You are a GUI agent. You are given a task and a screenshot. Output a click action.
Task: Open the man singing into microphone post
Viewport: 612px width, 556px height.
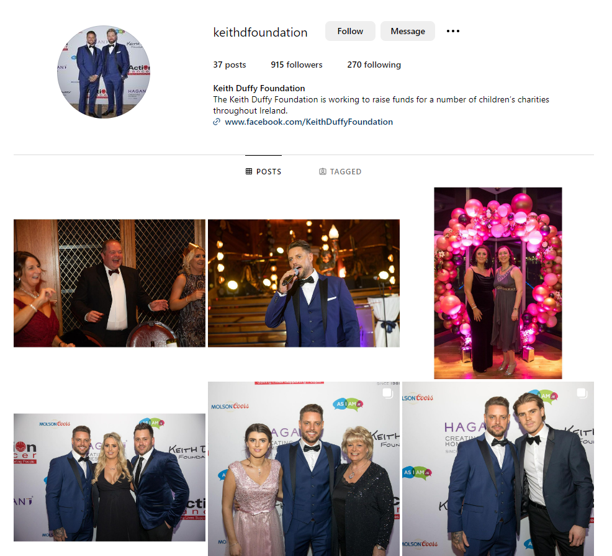click(x=304, y=283)
